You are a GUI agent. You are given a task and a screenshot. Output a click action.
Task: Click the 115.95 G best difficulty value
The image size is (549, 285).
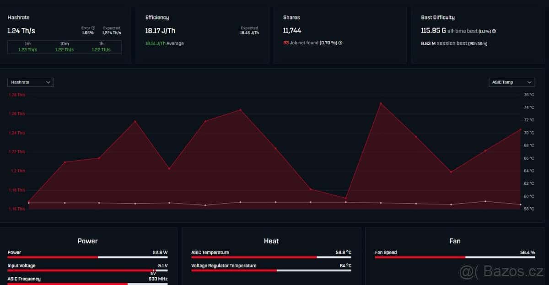433,31
